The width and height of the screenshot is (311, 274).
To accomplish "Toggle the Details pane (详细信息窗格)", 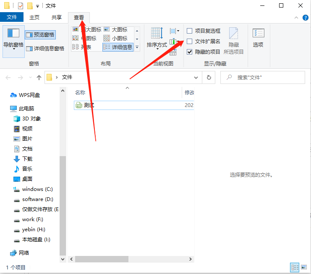I will click(45, 49).
